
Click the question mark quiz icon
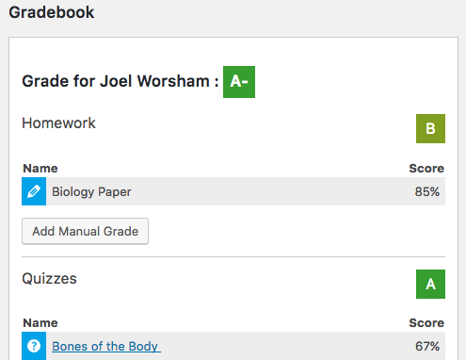pos(34,346)
